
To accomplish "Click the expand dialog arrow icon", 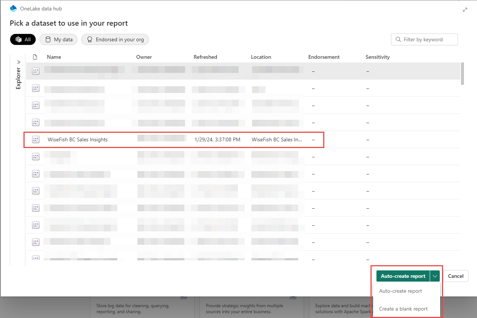I will pos(465,10).
